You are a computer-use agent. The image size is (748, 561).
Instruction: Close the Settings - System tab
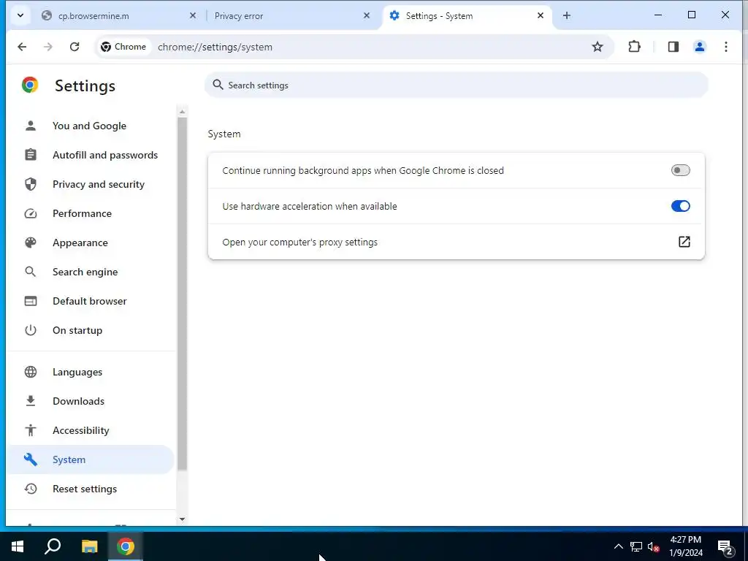pos(540,16)
